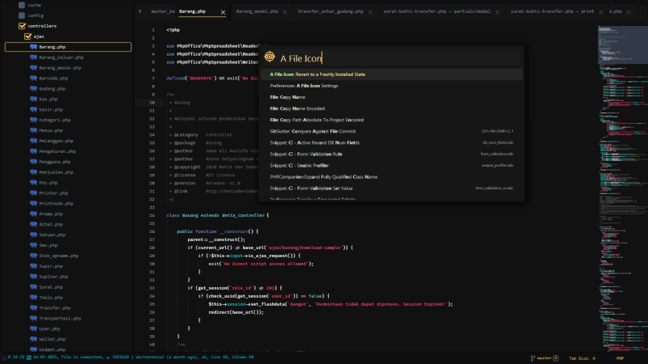Open User.php in sidebar

(49, 329)
